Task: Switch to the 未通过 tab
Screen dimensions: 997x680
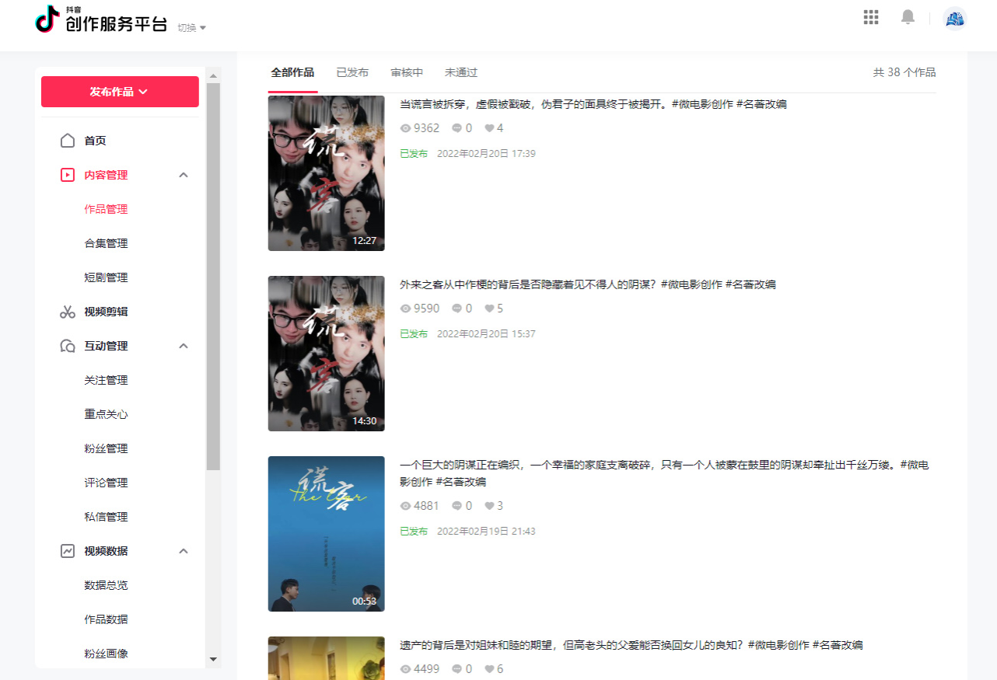Action: pyautogui.click(x=461, y=72)
